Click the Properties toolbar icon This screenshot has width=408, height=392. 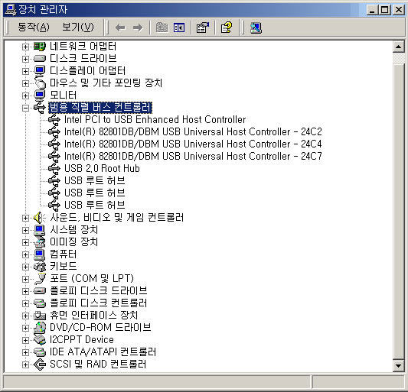(203, 28)
